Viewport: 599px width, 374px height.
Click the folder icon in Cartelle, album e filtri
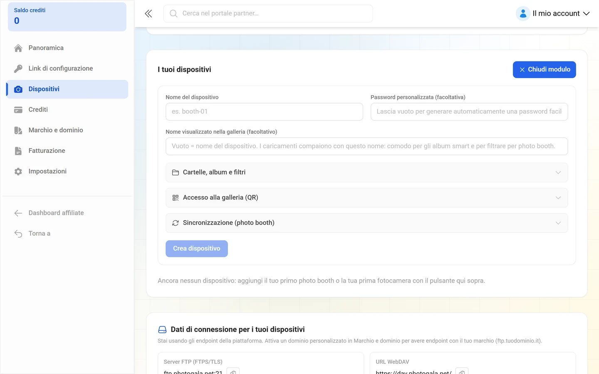(x=176, y=172)
